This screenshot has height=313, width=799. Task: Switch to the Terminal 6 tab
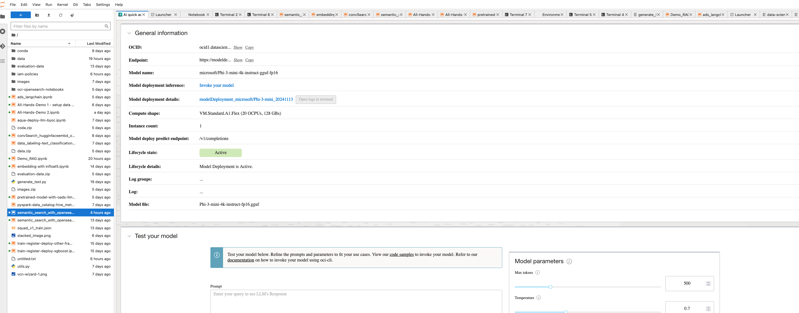[x=260, y=15]
